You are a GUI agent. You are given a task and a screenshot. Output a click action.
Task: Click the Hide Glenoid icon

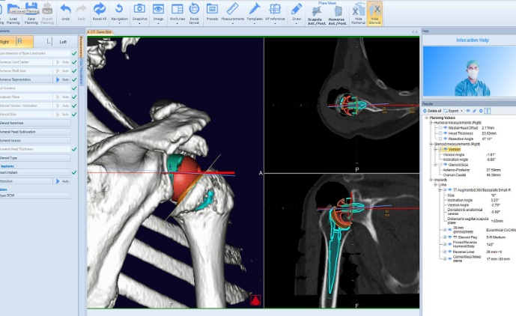(375, 13)
